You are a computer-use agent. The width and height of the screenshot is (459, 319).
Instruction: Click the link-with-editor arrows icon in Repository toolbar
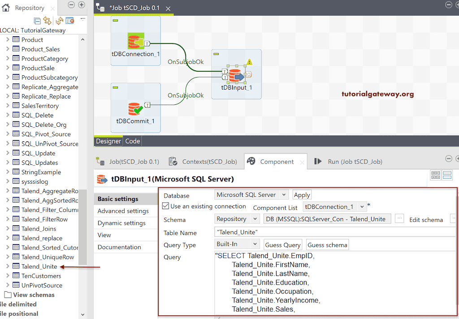click(x=47, y=21)
